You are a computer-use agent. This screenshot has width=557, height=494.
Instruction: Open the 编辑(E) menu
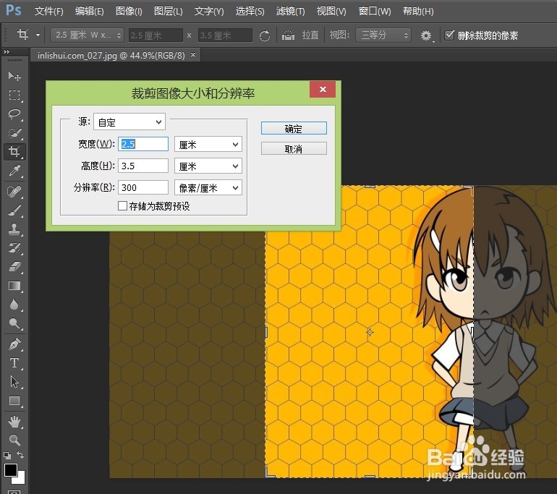pyautogui.click(x=89, y=12)
